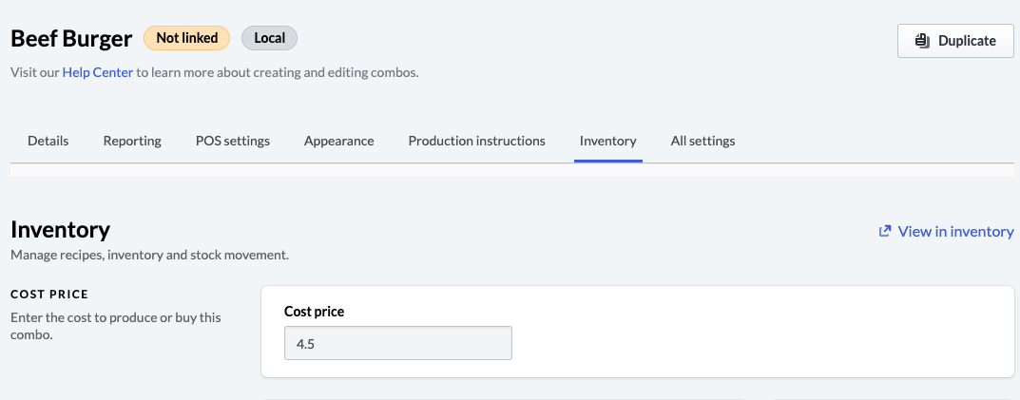The height and width of the screenshot is (400, 1020).
Task: Click the Local status badge
Action: (x=269, y=38)
